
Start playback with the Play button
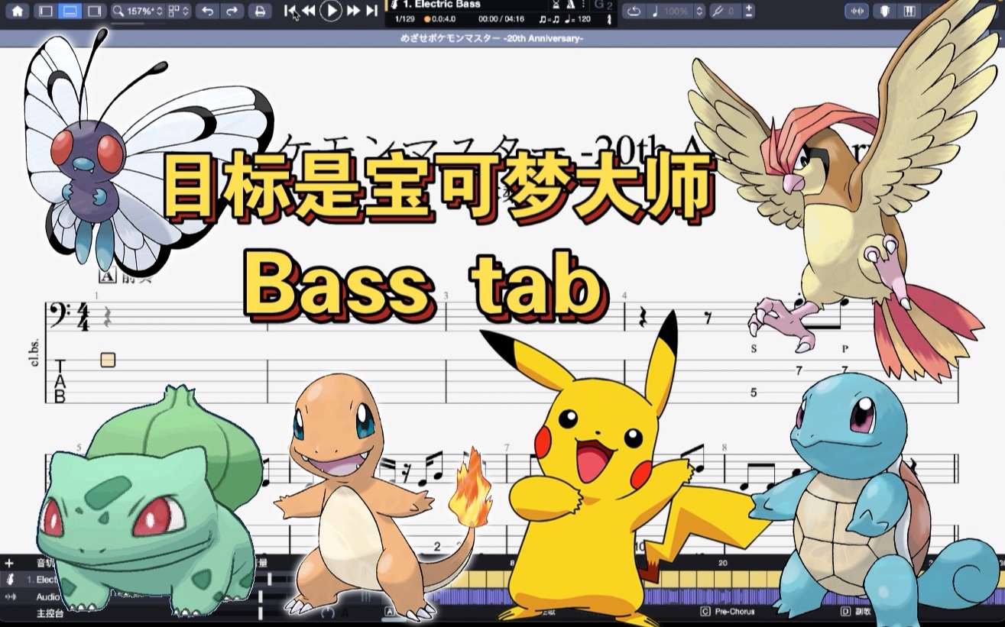(x=331, y=11)
